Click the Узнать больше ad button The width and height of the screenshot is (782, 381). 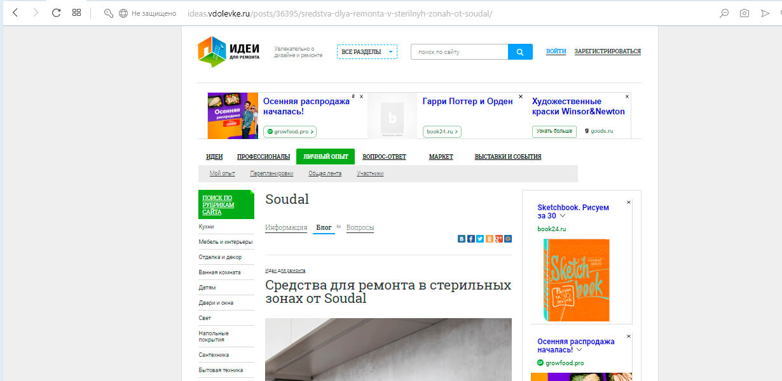point(554,131)
